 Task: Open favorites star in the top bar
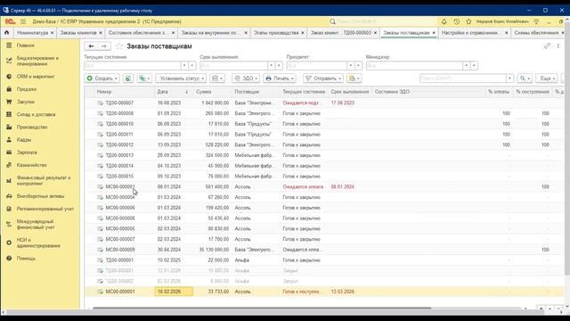[x=468, y=21]
